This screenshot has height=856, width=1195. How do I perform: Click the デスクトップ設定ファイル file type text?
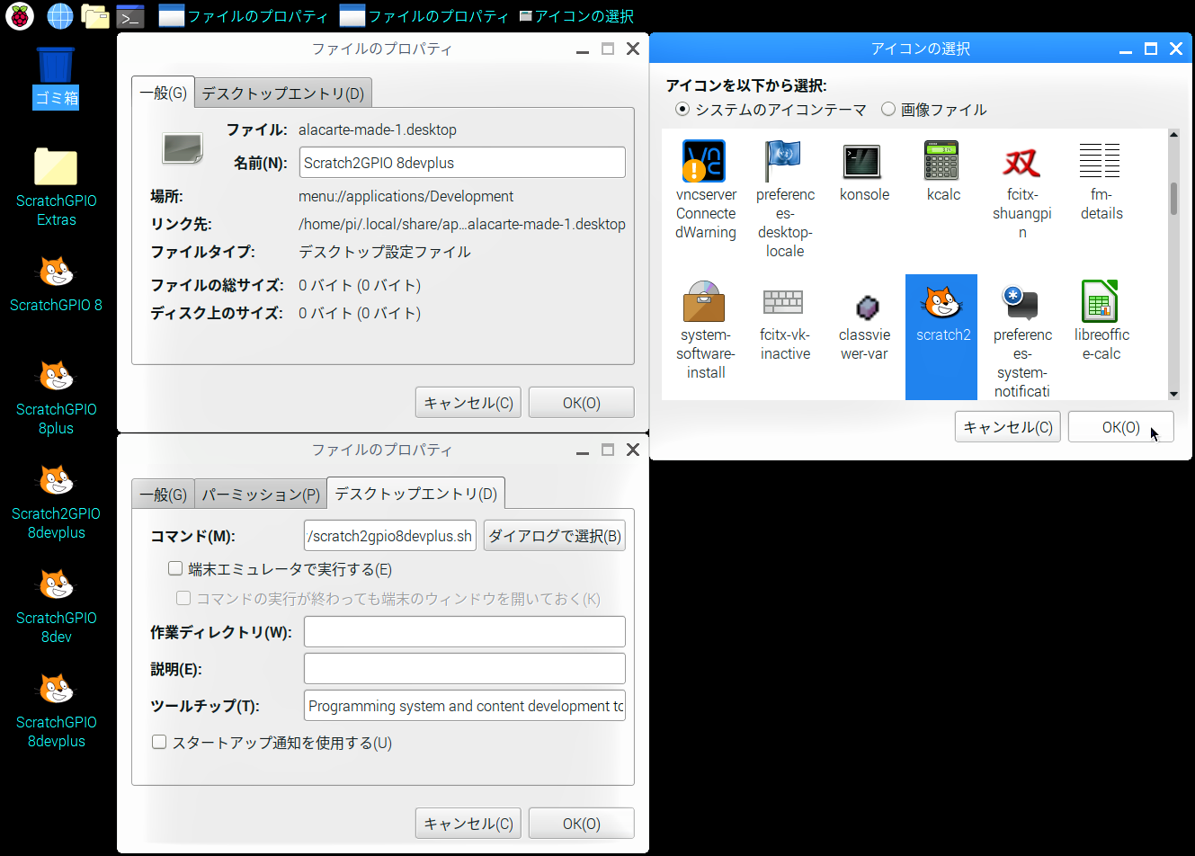[x=385, y=252]
